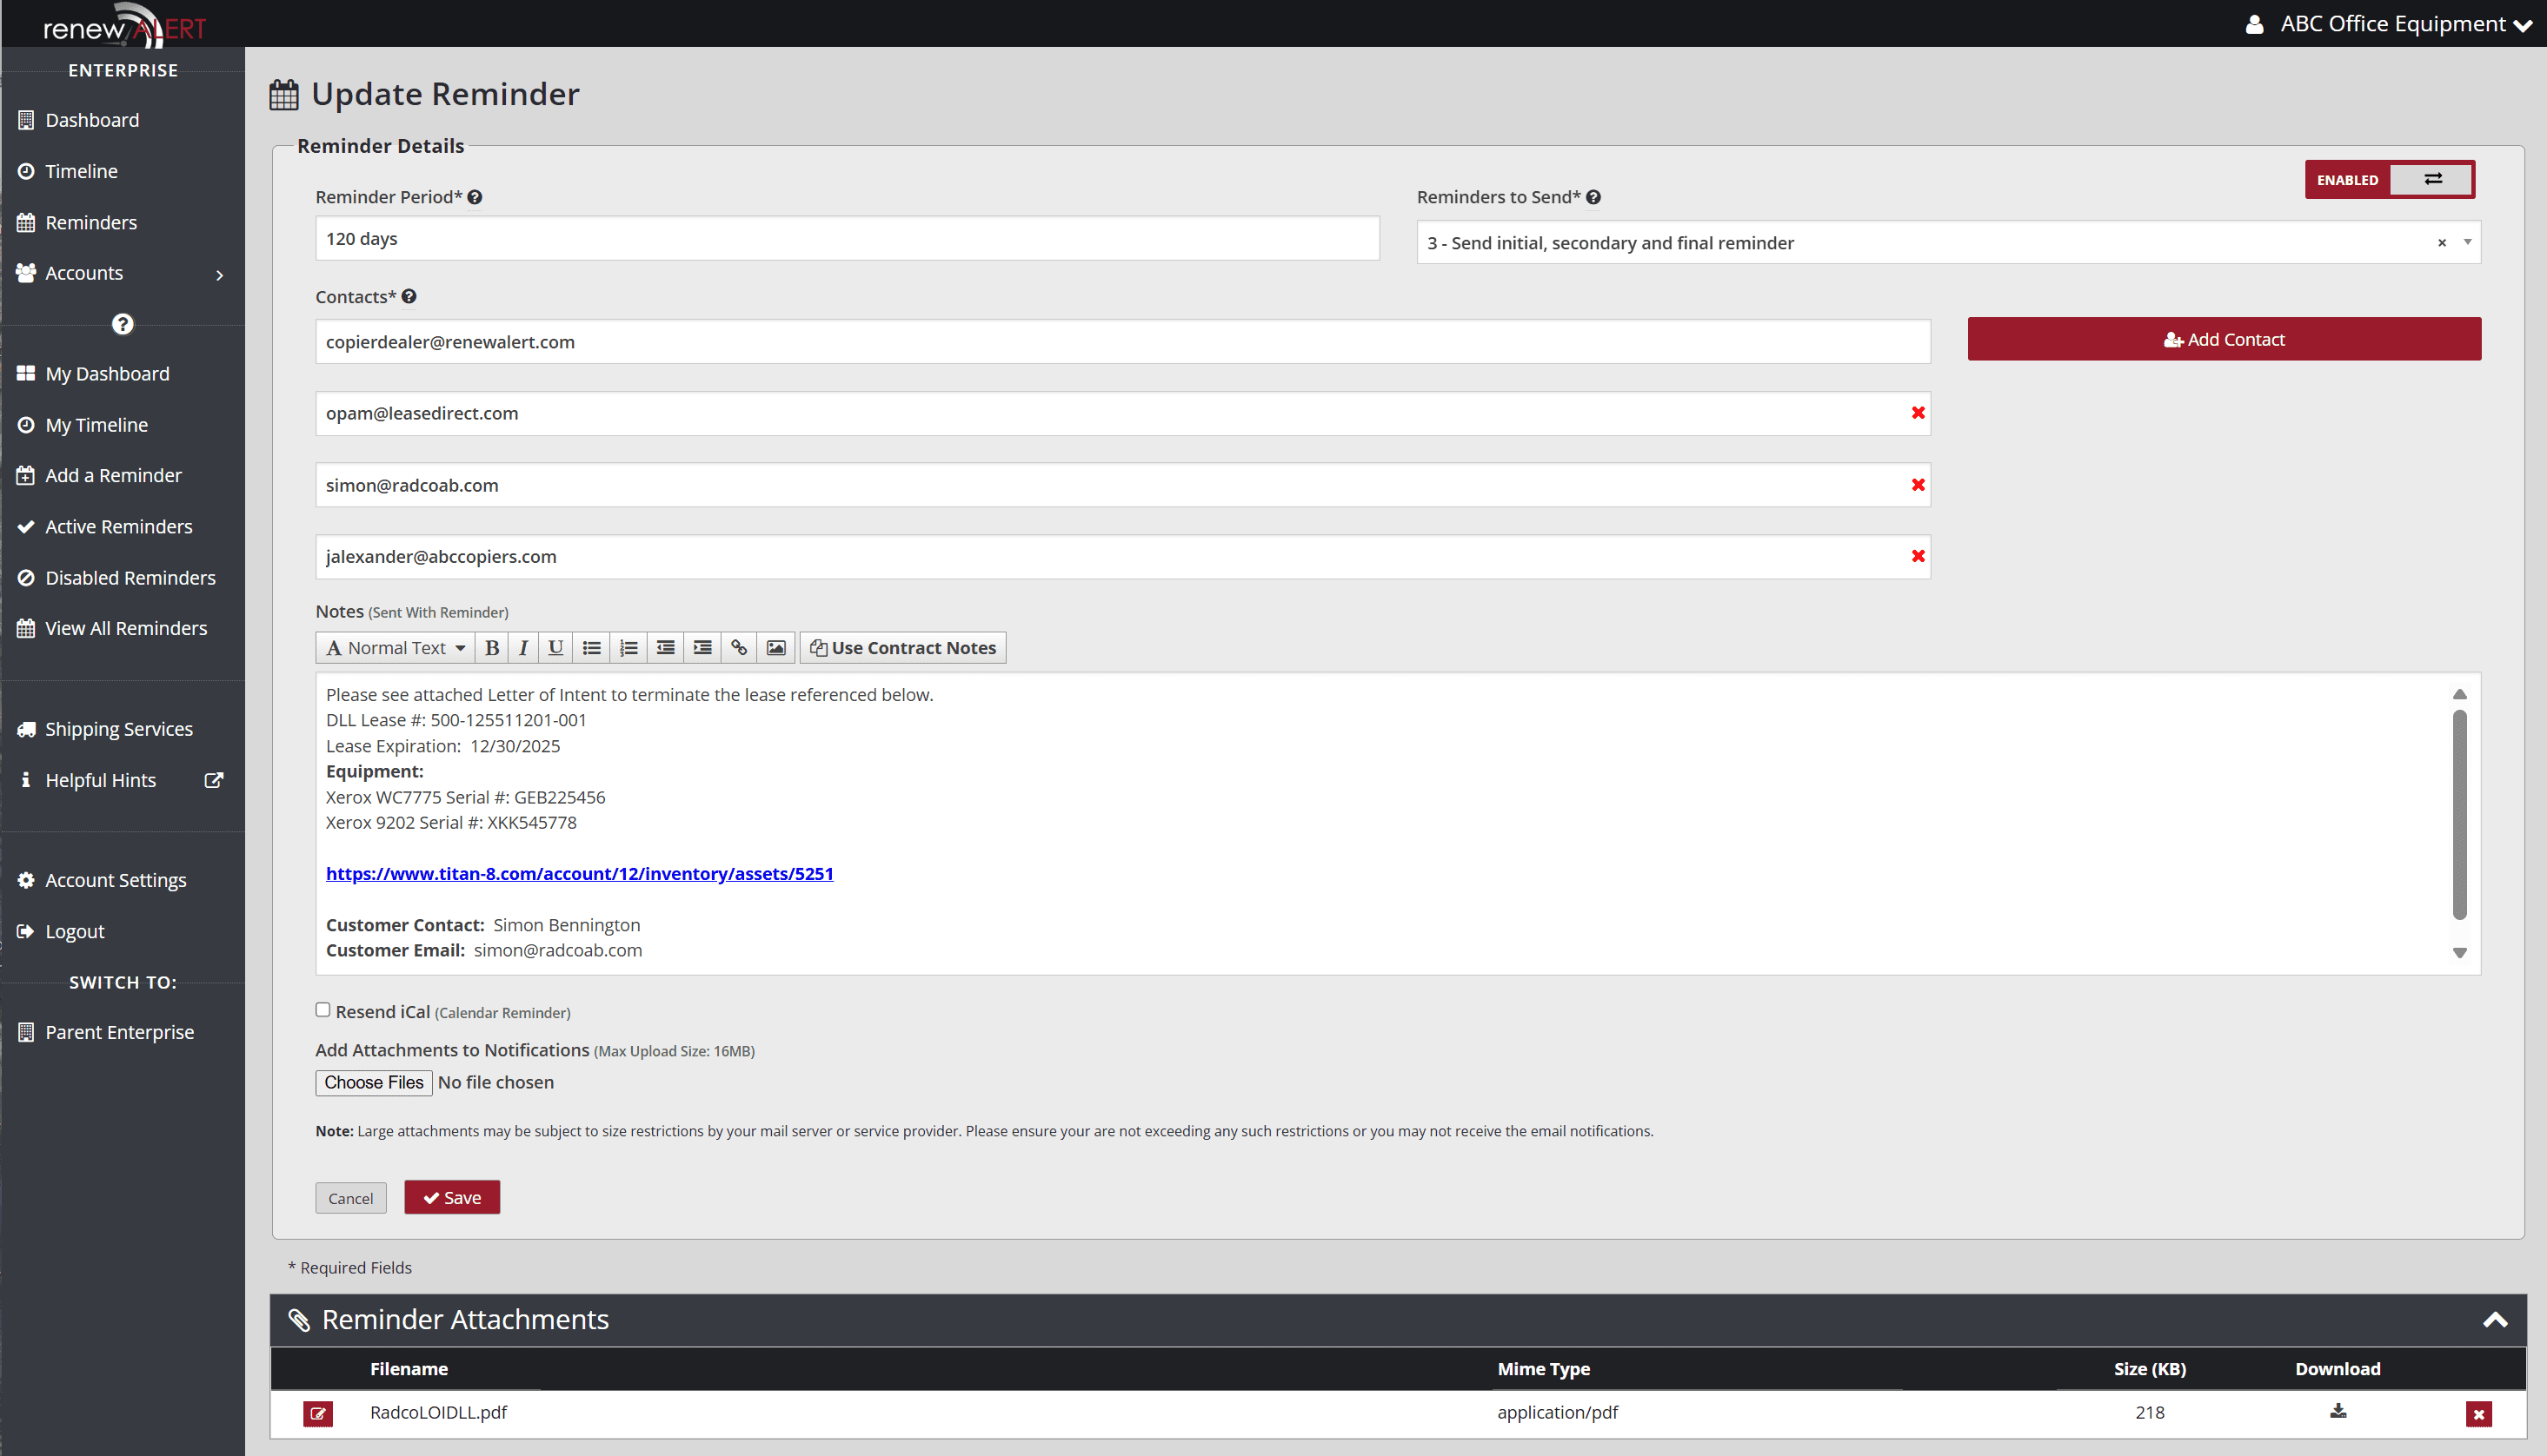Image resolution: width=2547 pixels, height=1456 pixels.
Task: Open the titan-8.com inventory asset link
Action: click(579, 873)
